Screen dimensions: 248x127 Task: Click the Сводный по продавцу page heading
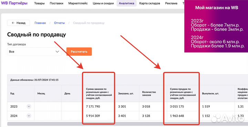coord(37,35)
